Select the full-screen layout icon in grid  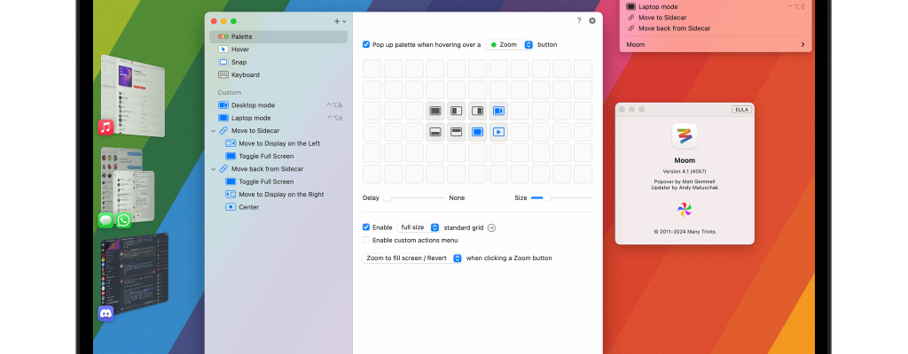pos(434,111)
